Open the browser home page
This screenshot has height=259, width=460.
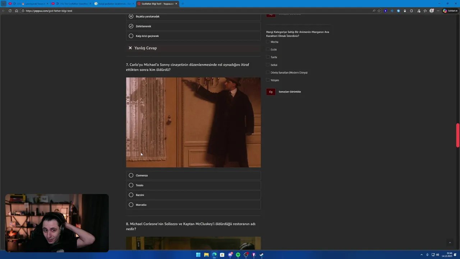click(x=17, y=11)
